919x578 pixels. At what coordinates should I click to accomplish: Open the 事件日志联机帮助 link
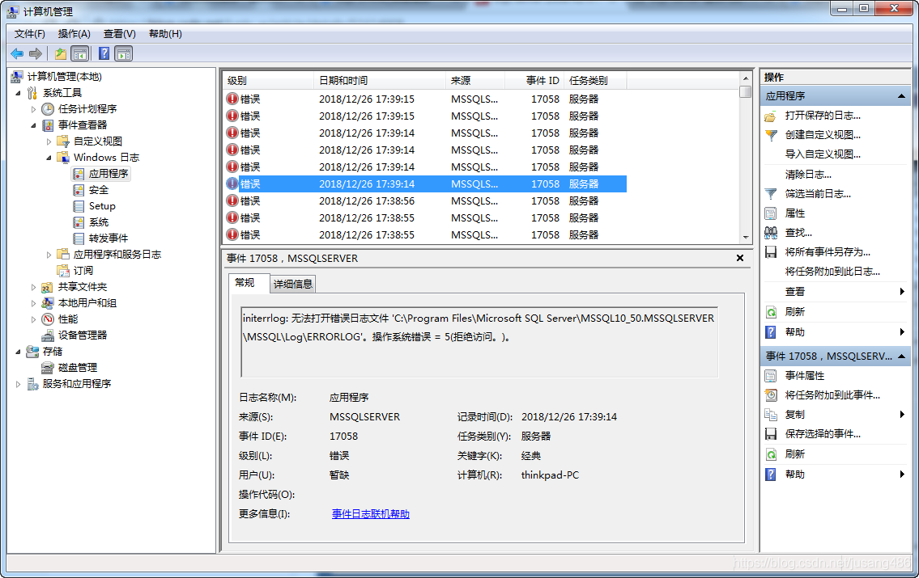(371, 514)
